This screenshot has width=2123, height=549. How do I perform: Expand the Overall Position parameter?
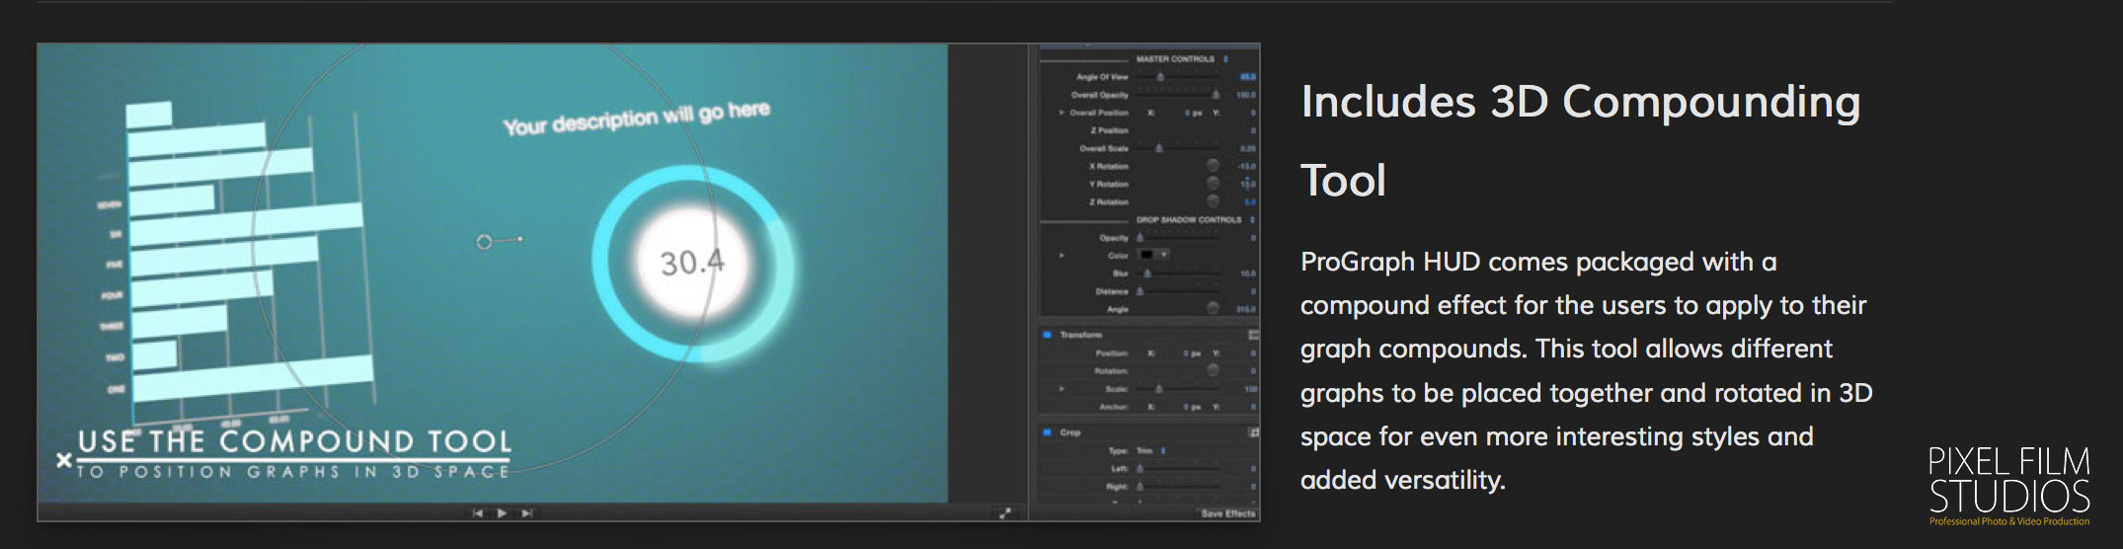pyautogui.click(x=1062, y=113)
